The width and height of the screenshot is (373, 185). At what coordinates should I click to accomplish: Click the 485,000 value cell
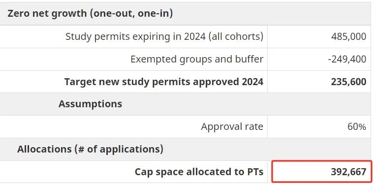320,36
